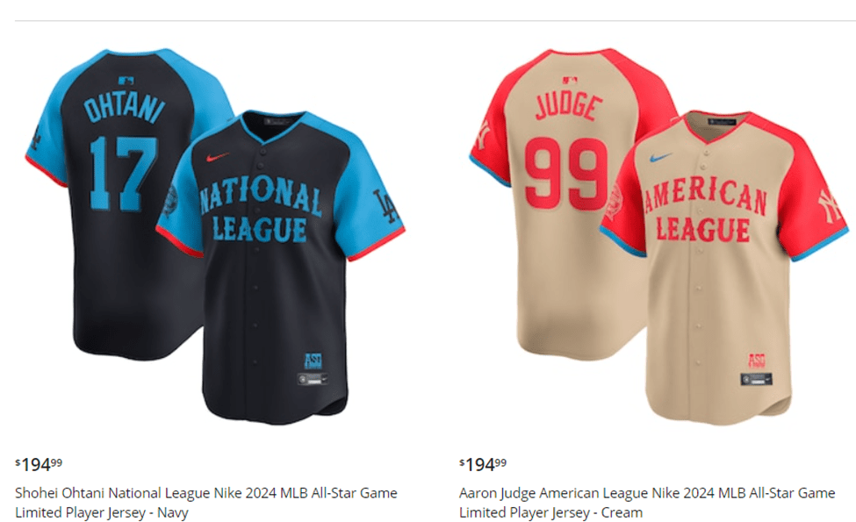Click the MLB logo above the JUDGE name
Viewport: 856px width, 522px height.
click(x=570, y=81)
